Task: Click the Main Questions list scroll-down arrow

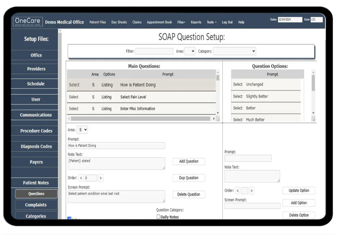Action: click(x=218, y=113)
